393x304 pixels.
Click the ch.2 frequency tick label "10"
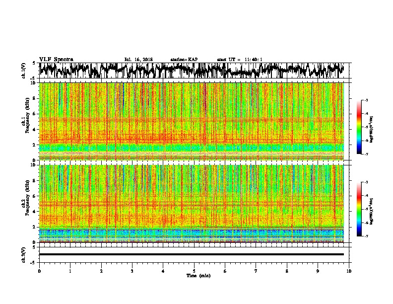point(34,165)
